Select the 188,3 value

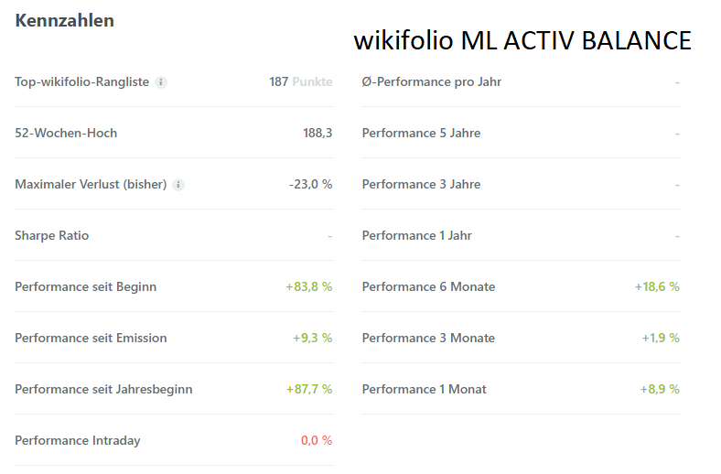[x=317, y=134]
